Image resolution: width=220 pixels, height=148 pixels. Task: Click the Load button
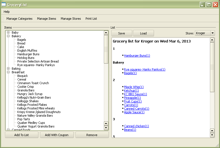point(143,33)
